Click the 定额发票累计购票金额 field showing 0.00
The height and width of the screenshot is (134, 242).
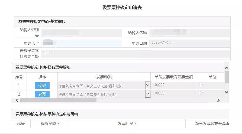click(x=136, y=54)
